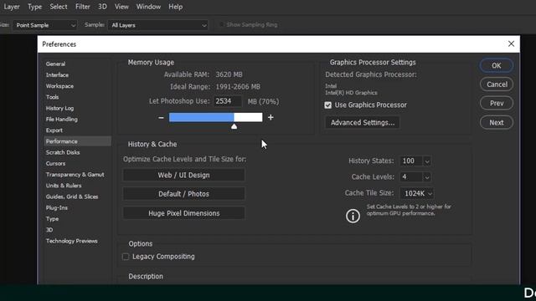Open the Layer menu
The height and width of the screenshot is (301, 536).
(x=11, y=7)
